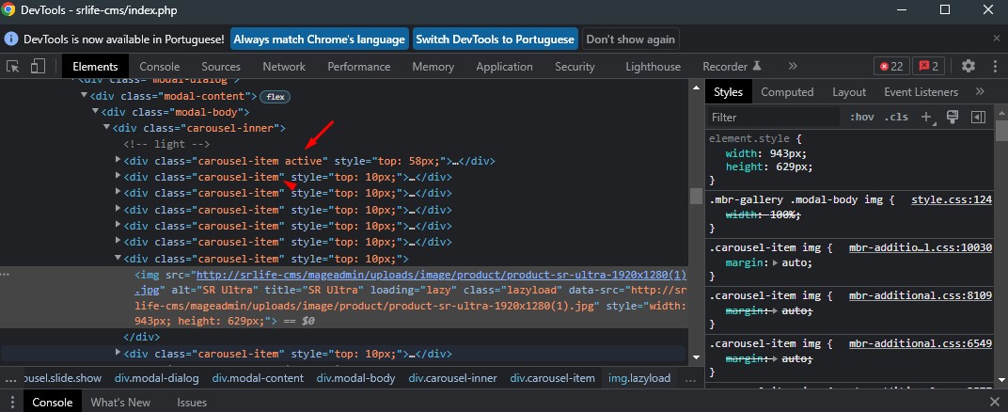The width and height of the screenshot is (1008, 412).
Task: Expand the carousel-item active div
Action: click(x=118, y=159)
